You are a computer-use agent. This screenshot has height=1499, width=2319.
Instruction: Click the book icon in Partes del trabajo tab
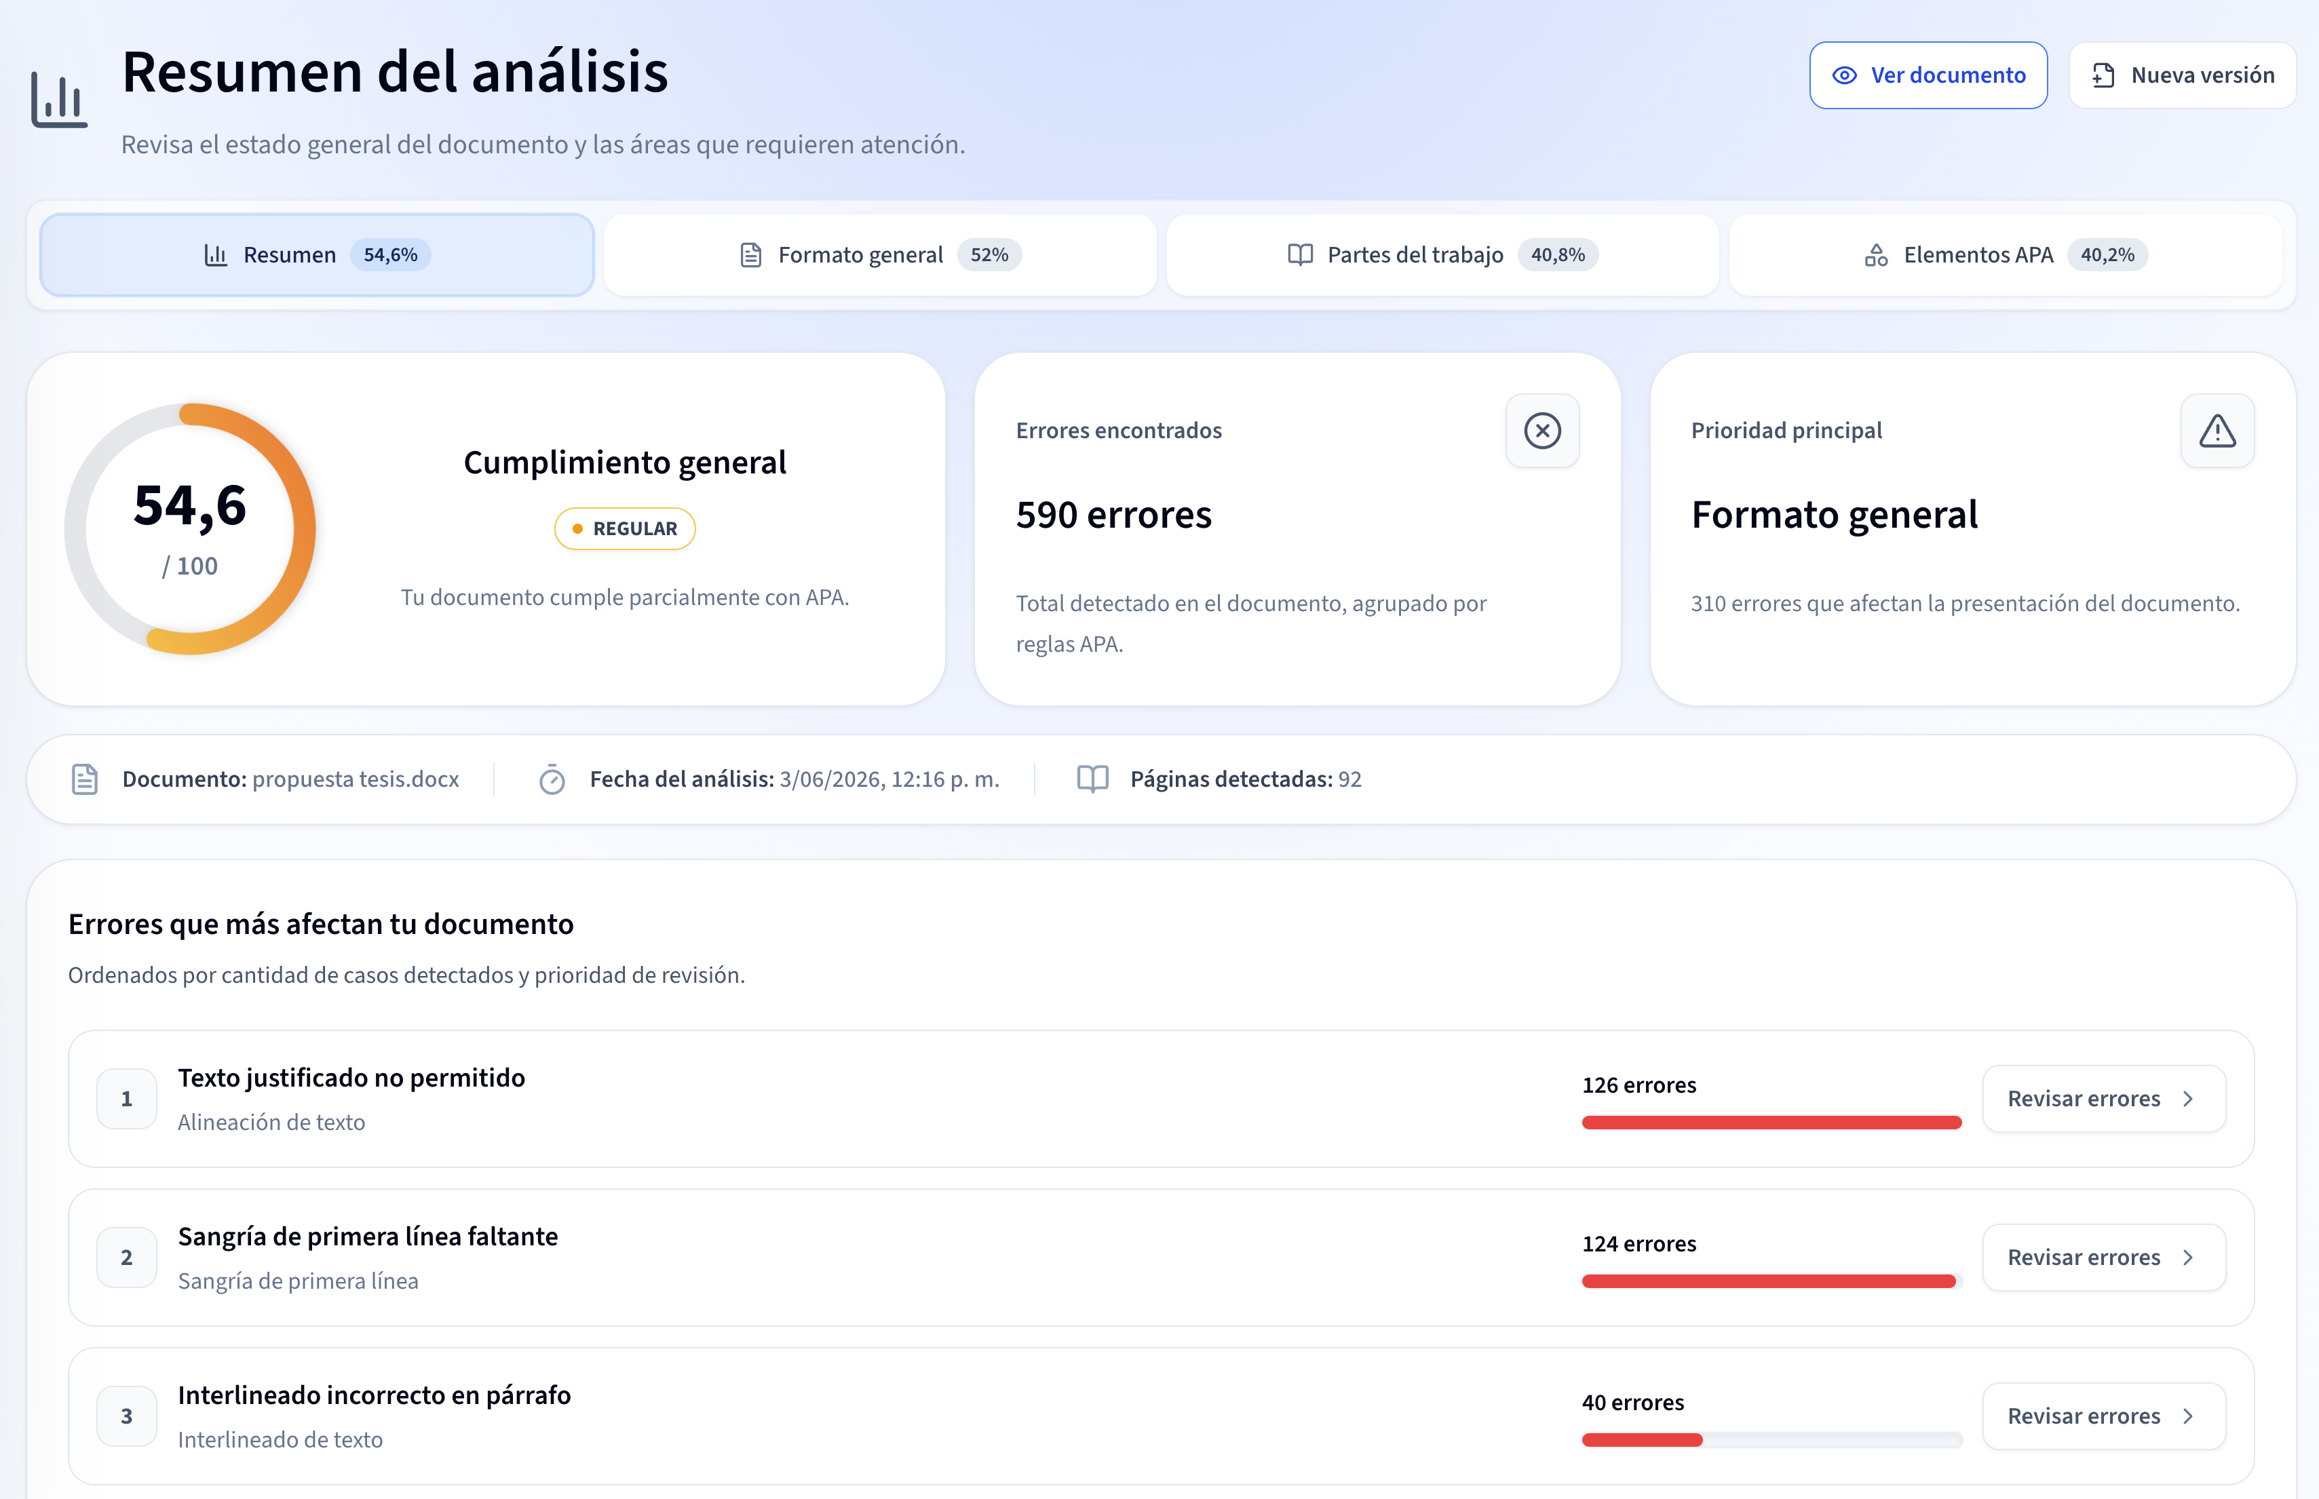pos(1300,255)
